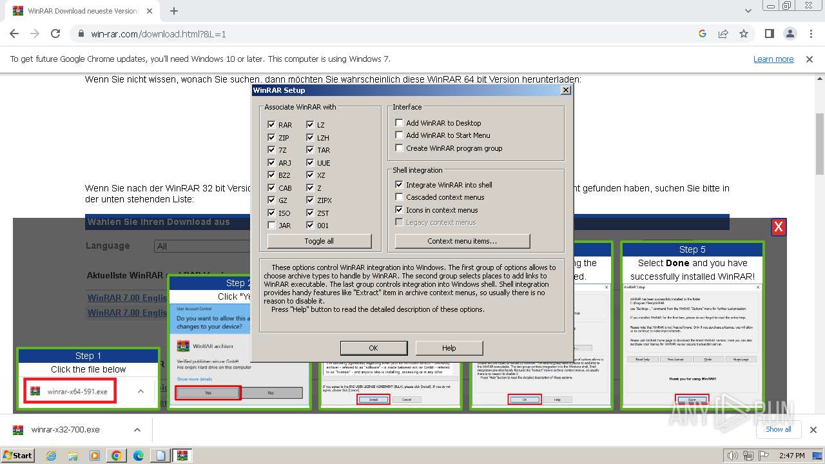This screenshot has height=464, width=825.
Task: View site information via the lock icon
Action: point(81,34)
